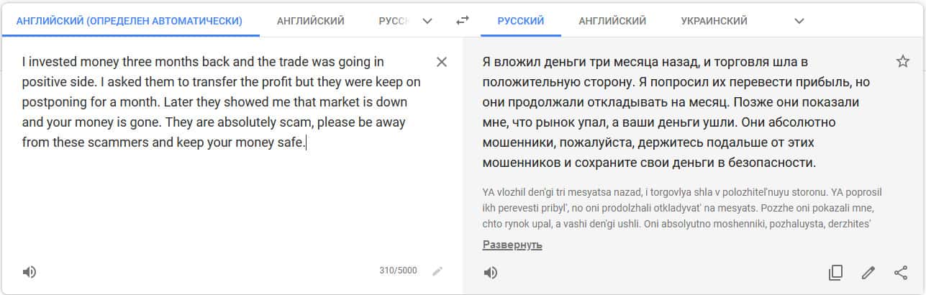Swap source and target languages

tap(463, 21)
